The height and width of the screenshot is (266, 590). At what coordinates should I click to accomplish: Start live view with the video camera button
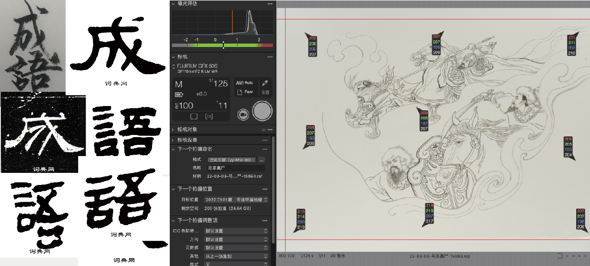(x=244, y=115)
